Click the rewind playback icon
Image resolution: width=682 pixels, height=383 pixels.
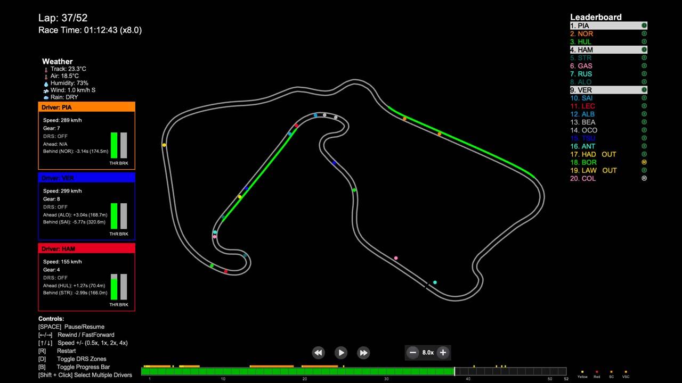pyautogui.click(x=318, y=352)
